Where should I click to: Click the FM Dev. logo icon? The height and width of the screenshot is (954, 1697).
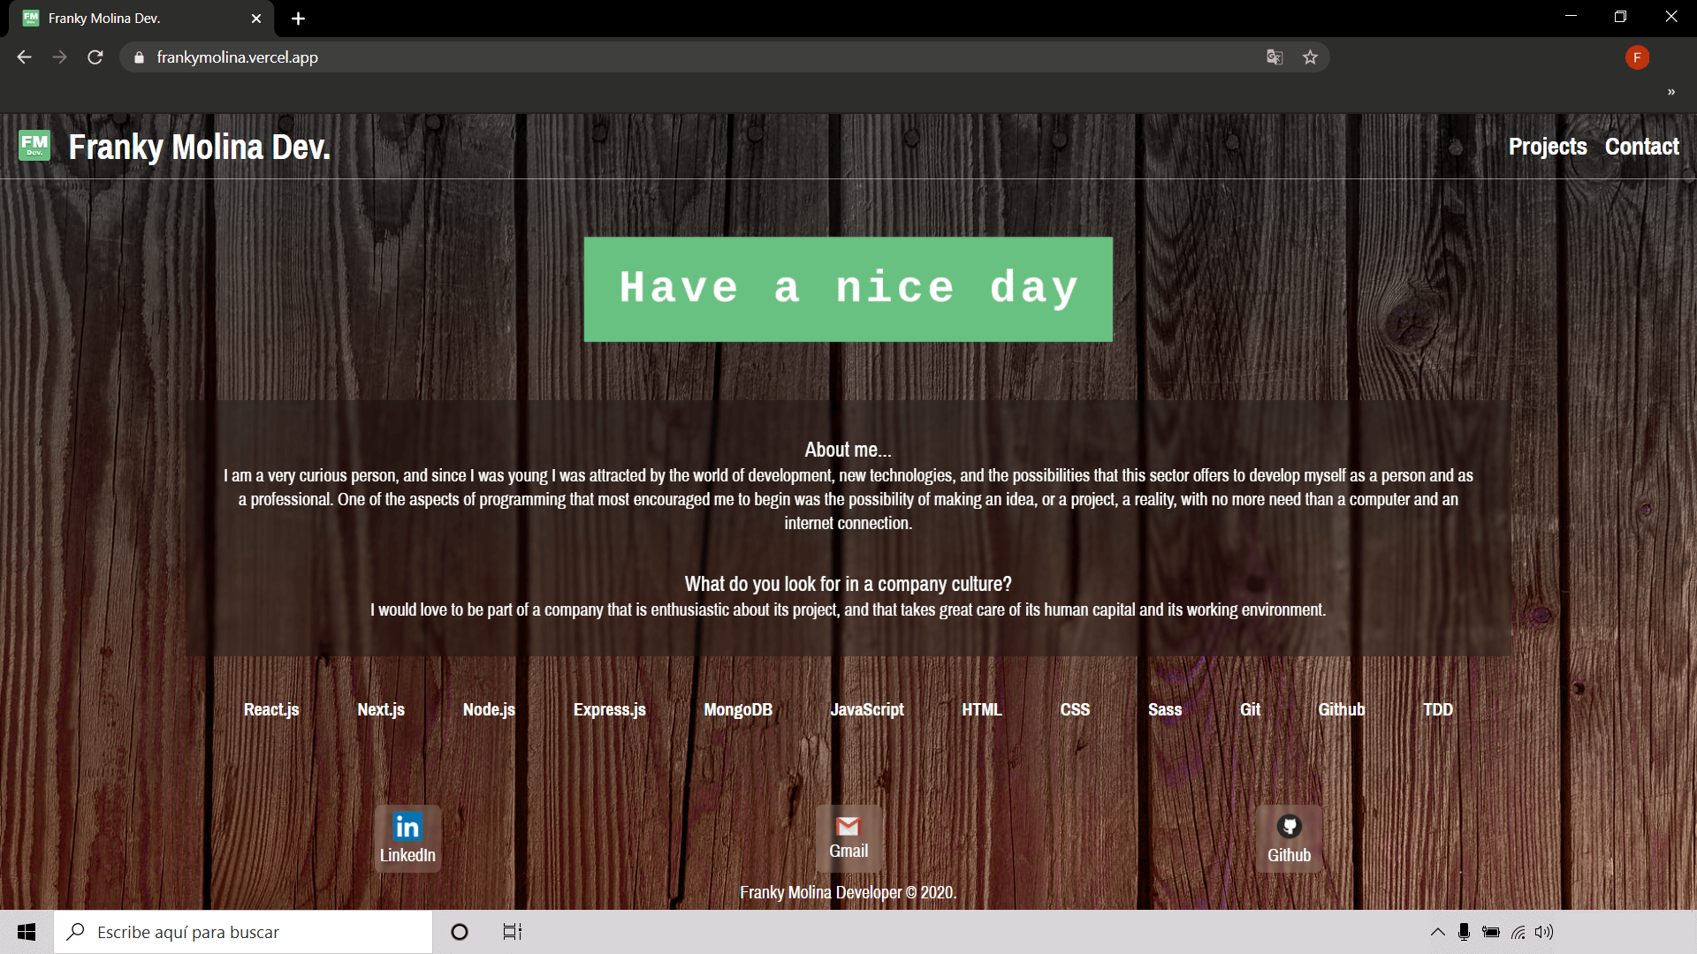pos(34,146)
